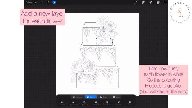The height and width of the screenshot is (108, 192).
Task: Open the Actions wrench menu
Action: coord(36,2)
